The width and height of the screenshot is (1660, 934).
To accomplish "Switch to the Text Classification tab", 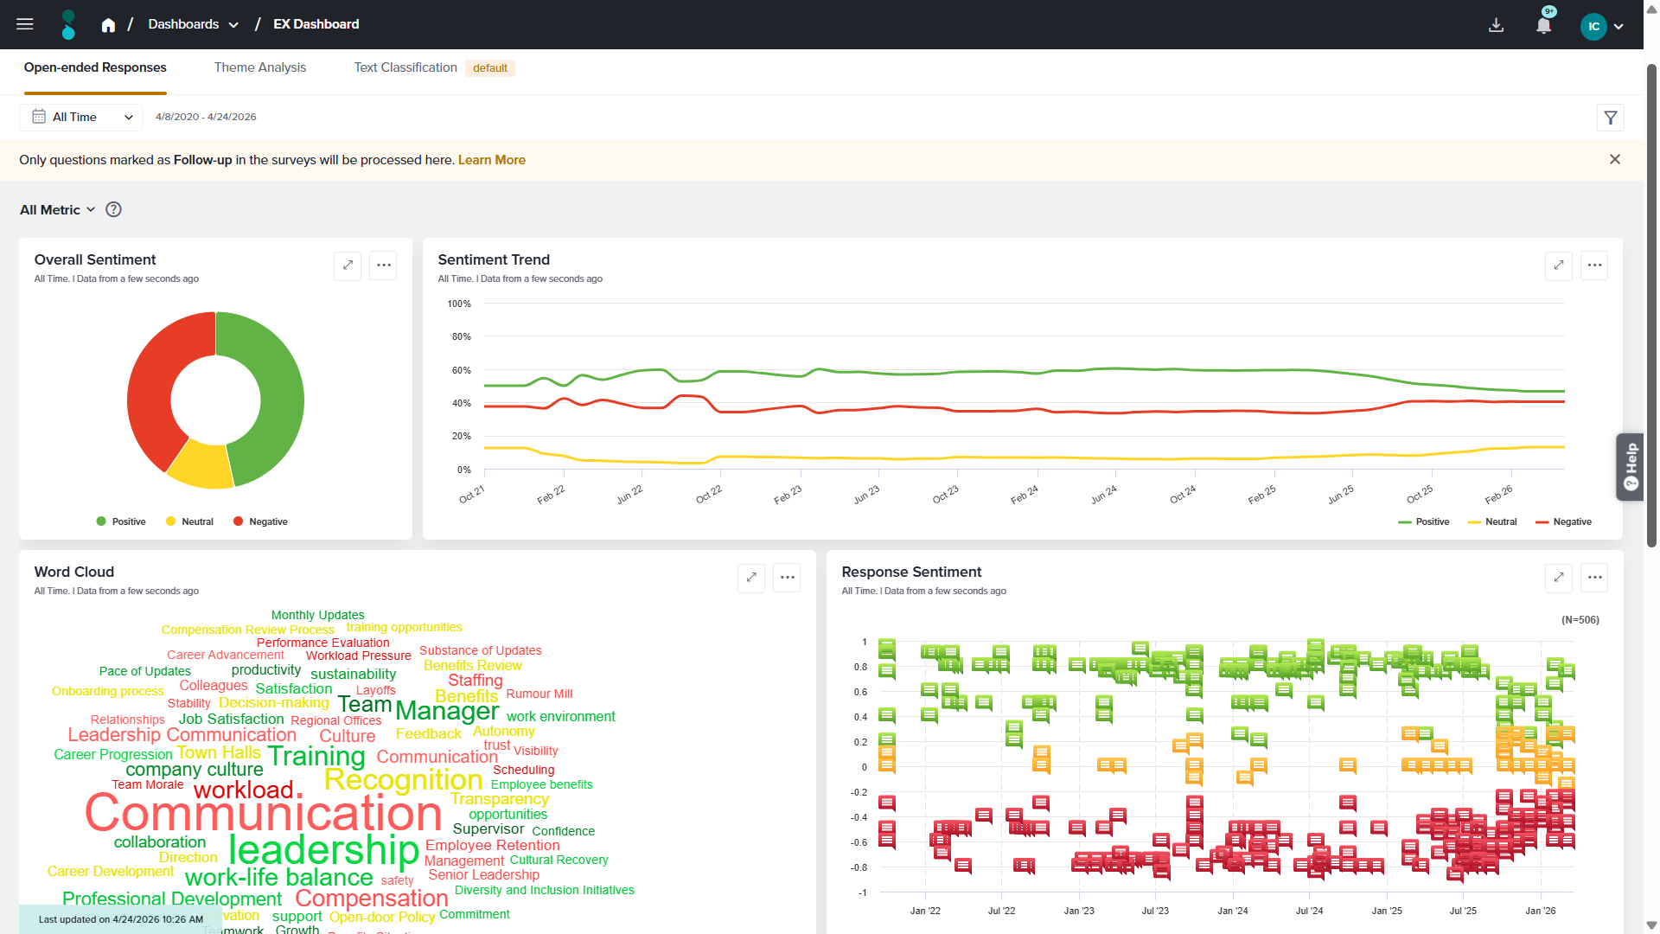I will pyautogui.click(x=405, y=67).
